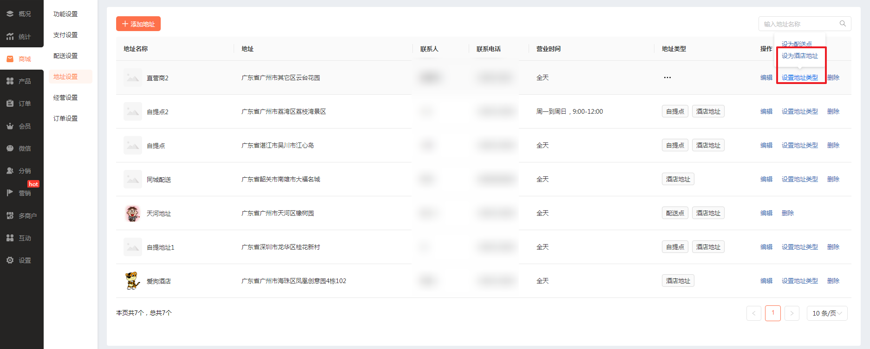
Task: Click 删除 for 自提地址1
Action: click(833, 247)
